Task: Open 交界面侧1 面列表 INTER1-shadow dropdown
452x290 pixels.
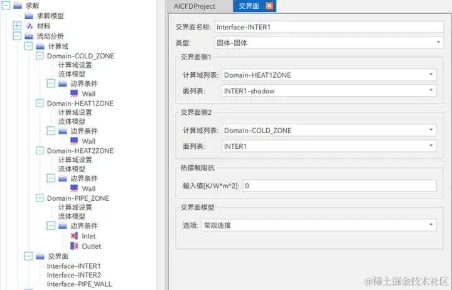Action: tap(329, 91)
